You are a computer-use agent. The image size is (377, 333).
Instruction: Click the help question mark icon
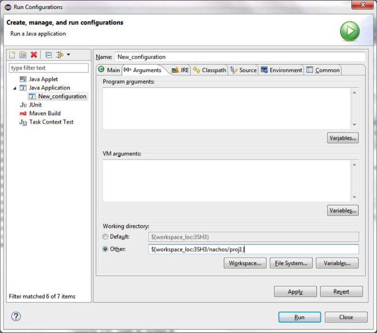pos(16,316)
